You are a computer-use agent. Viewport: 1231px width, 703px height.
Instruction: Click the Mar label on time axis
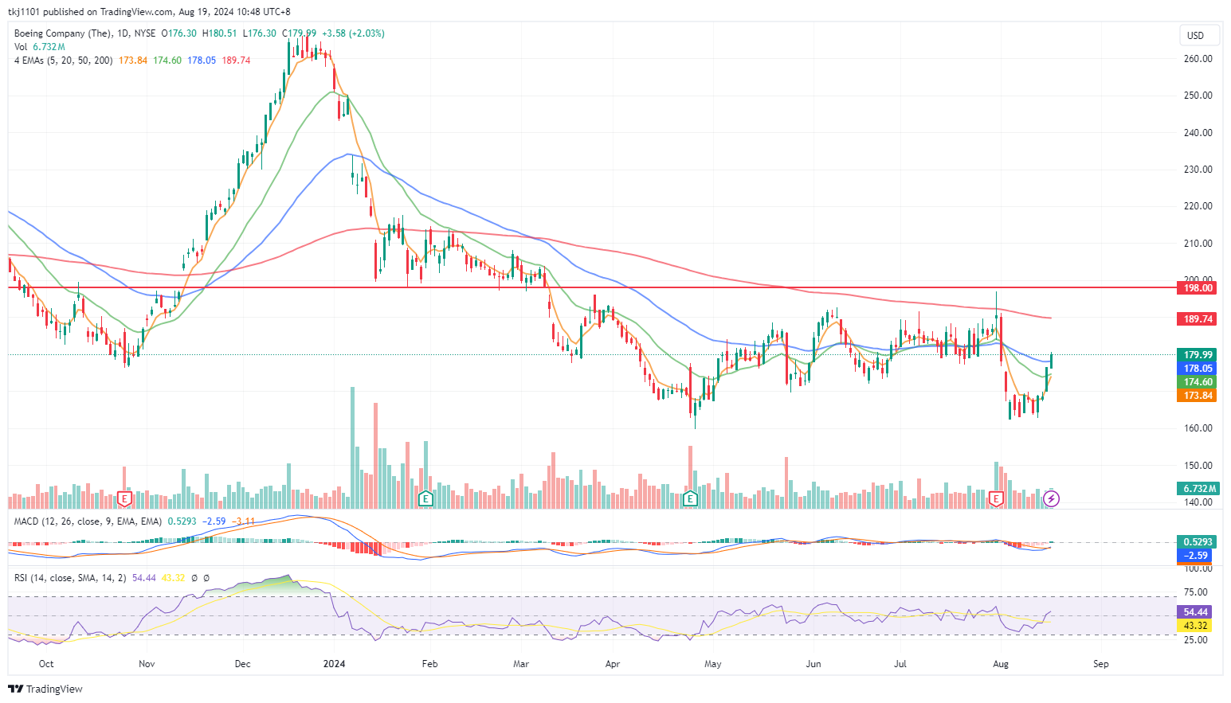tap(521, 664)
